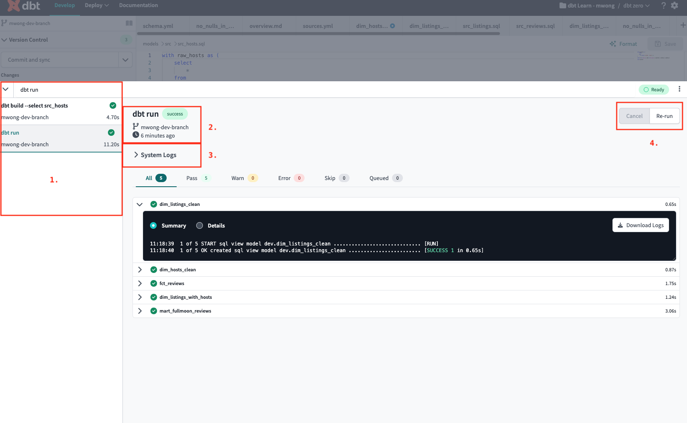This screenshot has height=423, width=687.
Task: Select the Summary radio button
Action: pos(153,225)
